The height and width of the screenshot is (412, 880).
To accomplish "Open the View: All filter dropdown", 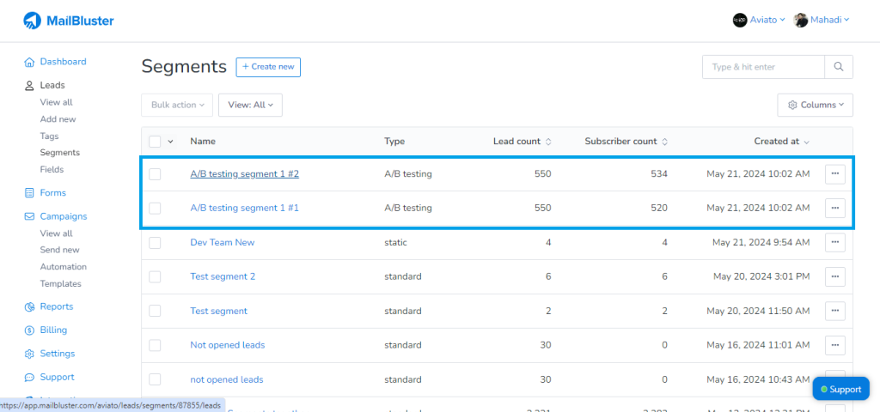I will 250,105.
